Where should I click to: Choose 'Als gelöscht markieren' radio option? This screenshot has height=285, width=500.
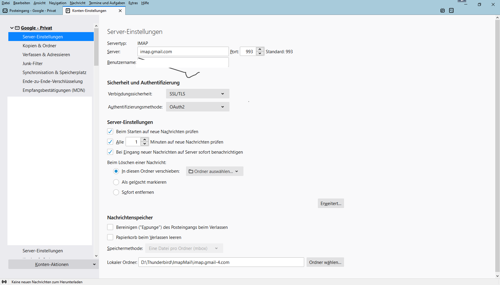(x=116, y=182)
